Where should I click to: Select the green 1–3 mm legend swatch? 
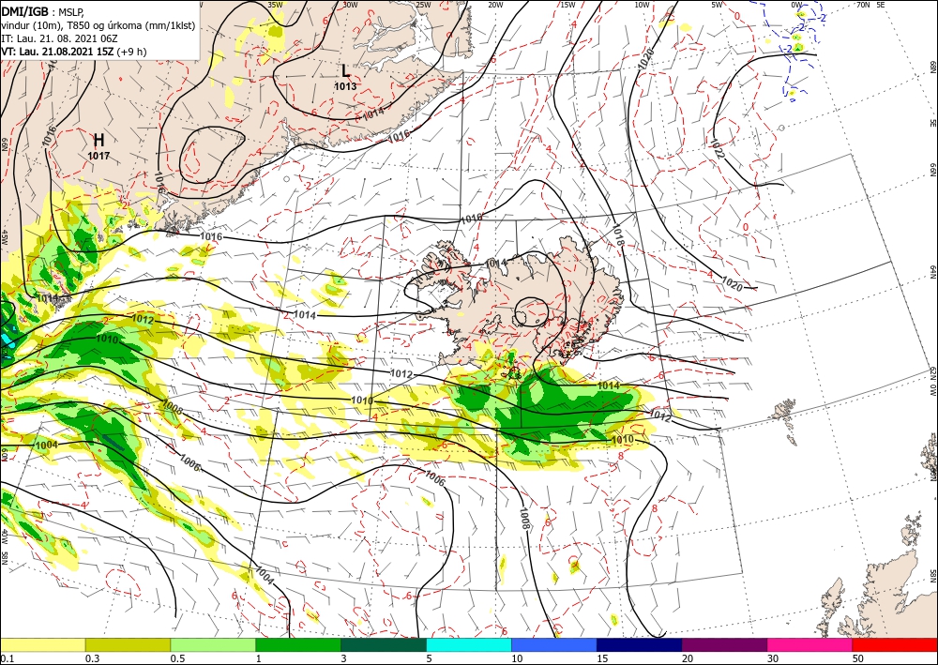tap(298, 644)
